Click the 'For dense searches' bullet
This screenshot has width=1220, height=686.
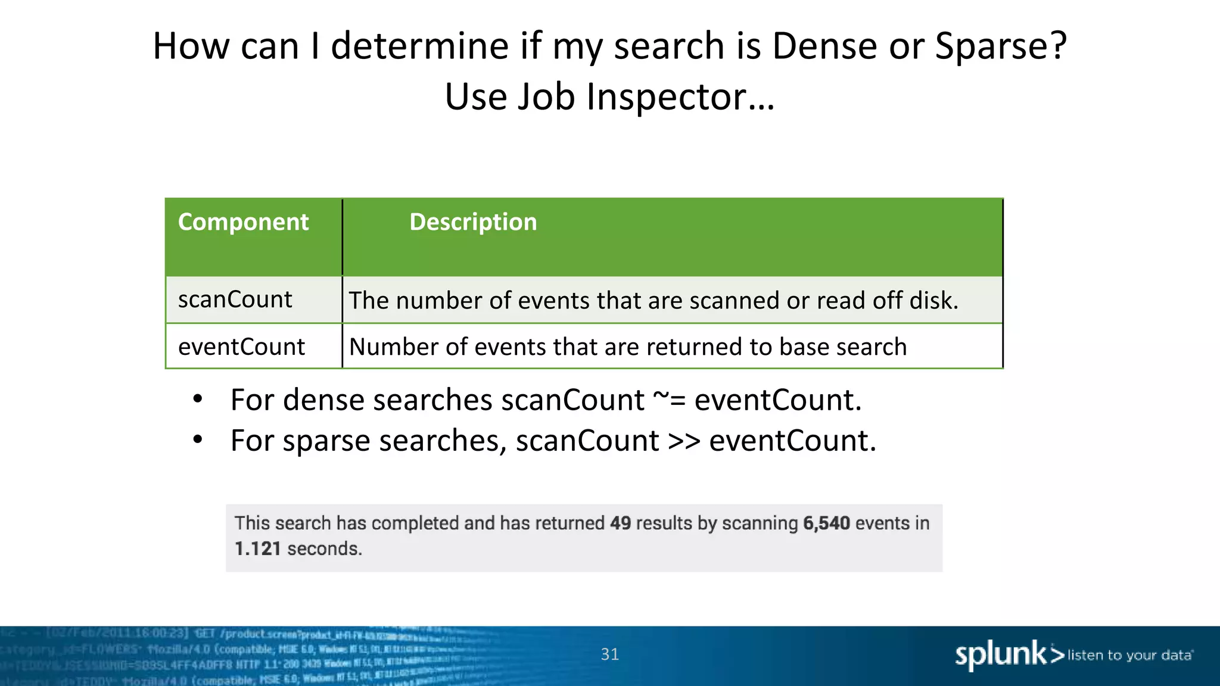(546, 400)
